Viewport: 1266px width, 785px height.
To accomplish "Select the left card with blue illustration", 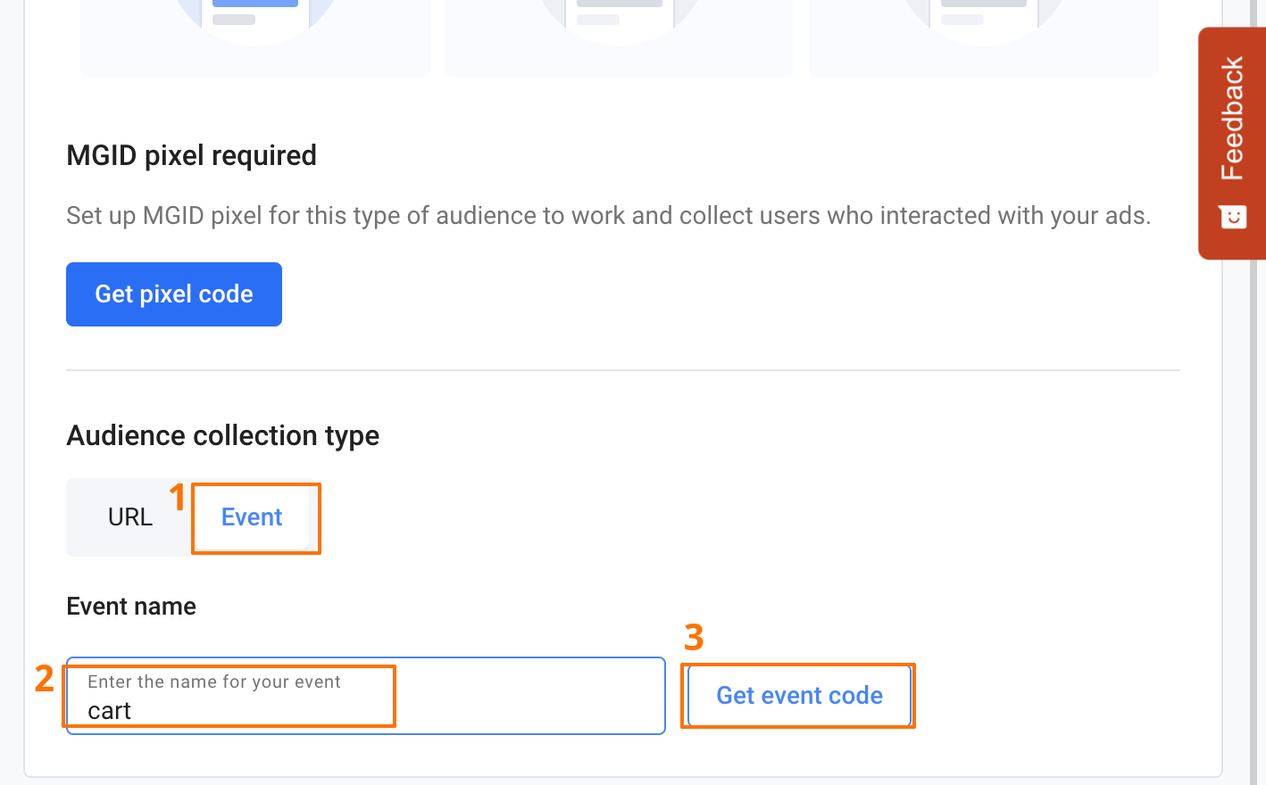I will point(255,36).
